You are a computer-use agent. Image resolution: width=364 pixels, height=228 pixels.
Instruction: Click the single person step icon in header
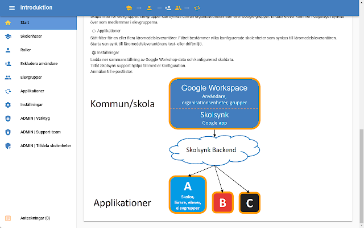click(149, 8)
